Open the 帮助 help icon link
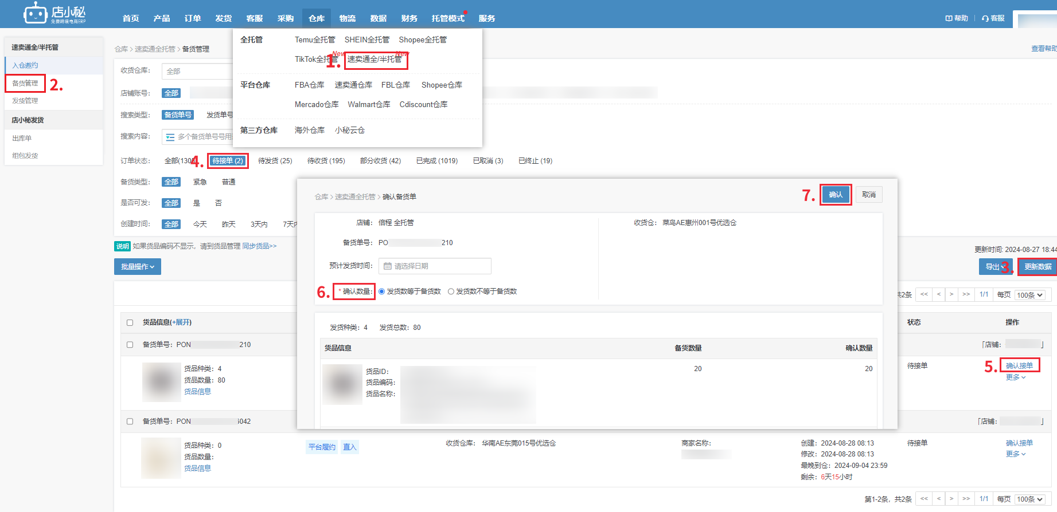The height and width of the screenshot is (512, 1057). coord(956,18)
